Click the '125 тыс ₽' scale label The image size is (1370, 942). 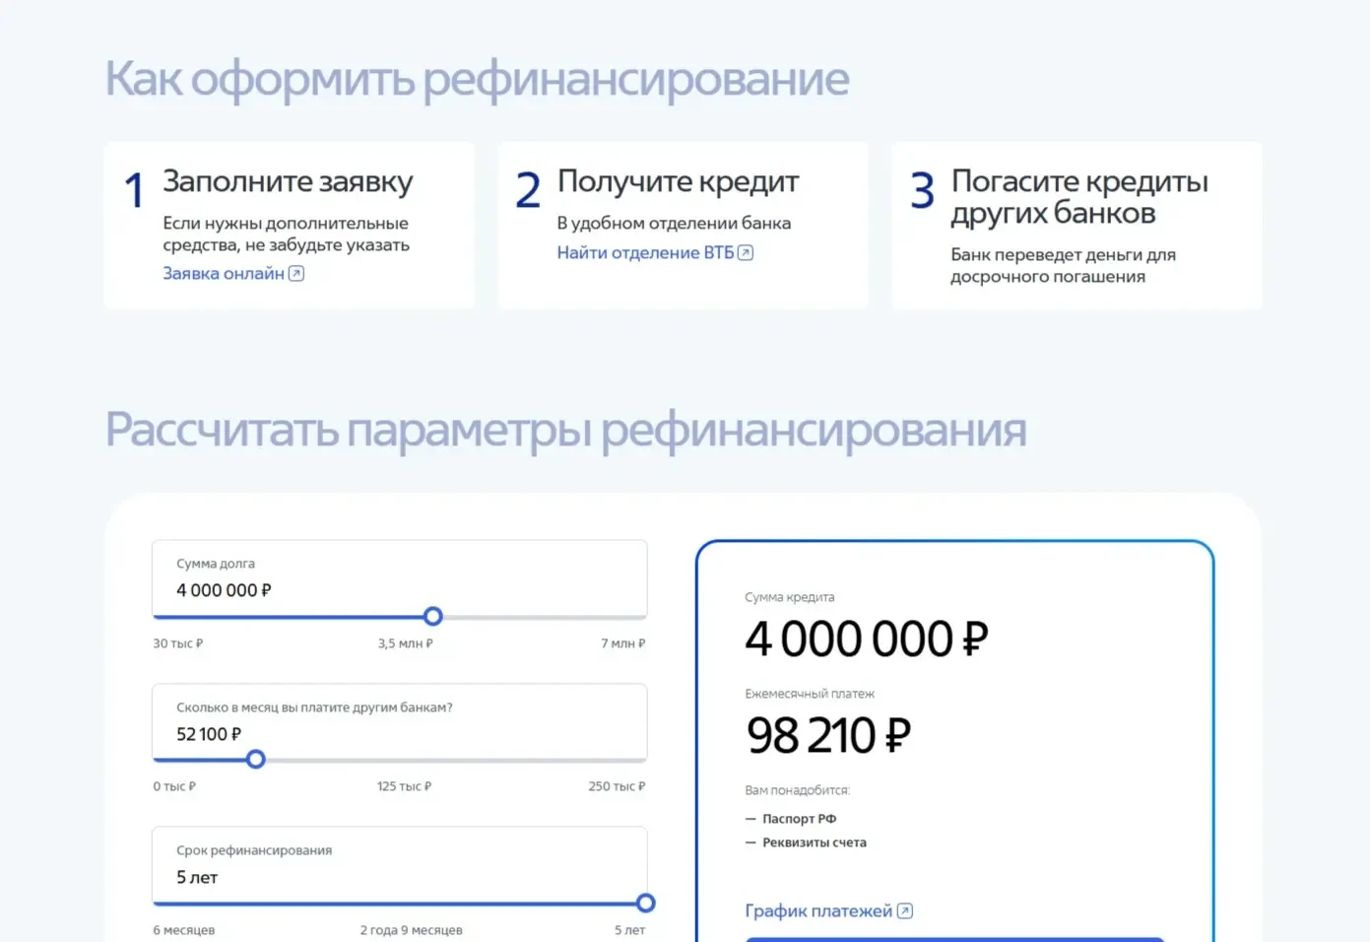coord(405,786)
